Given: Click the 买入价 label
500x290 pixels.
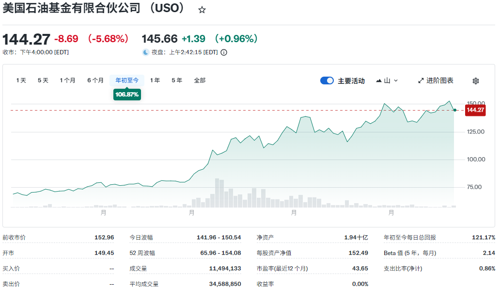Looking at the screenshot, I should (x=11, y=269).
